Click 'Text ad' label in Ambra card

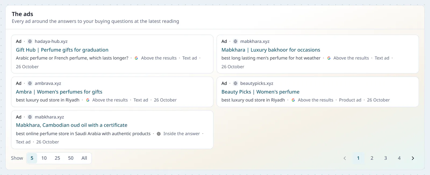(x=141, y=100)
